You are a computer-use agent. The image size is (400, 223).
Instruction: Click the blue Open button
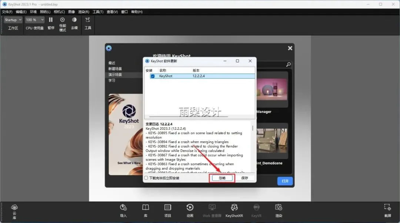[285, 181]
